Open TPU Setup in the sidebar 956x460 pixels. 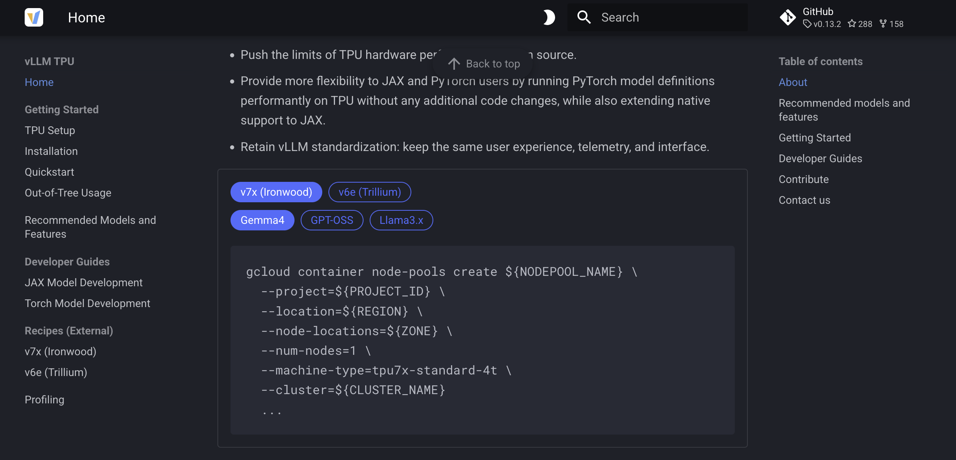click(50, 130)
